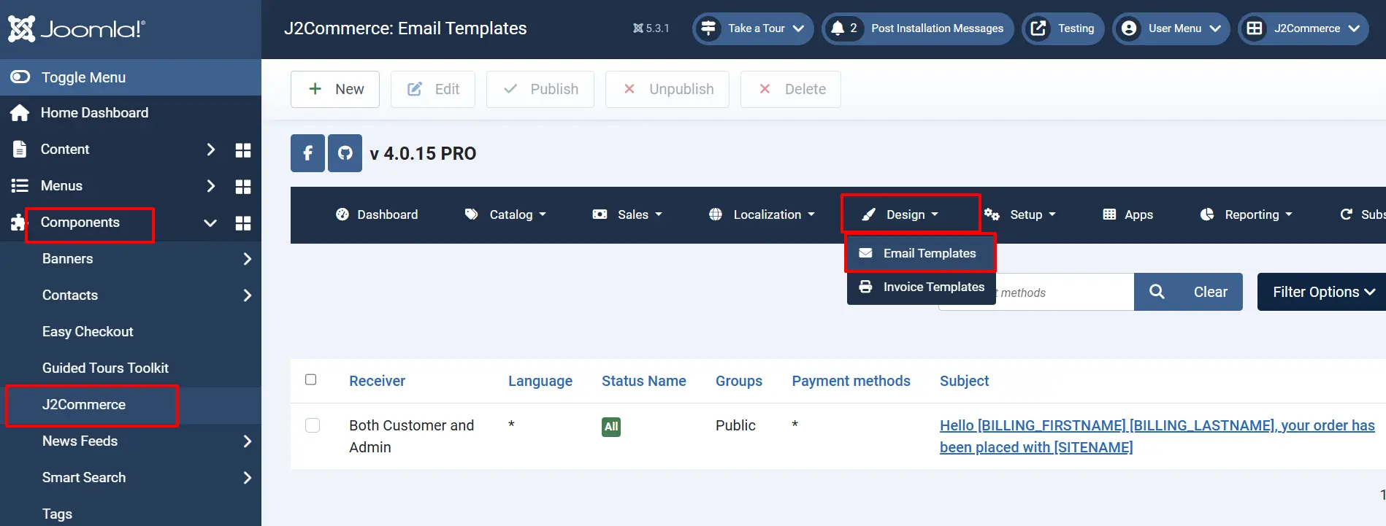Viewport: 1386px width, 526px height.
Task: Click the Joomla logo in the header
Action: tap(77, 29)
